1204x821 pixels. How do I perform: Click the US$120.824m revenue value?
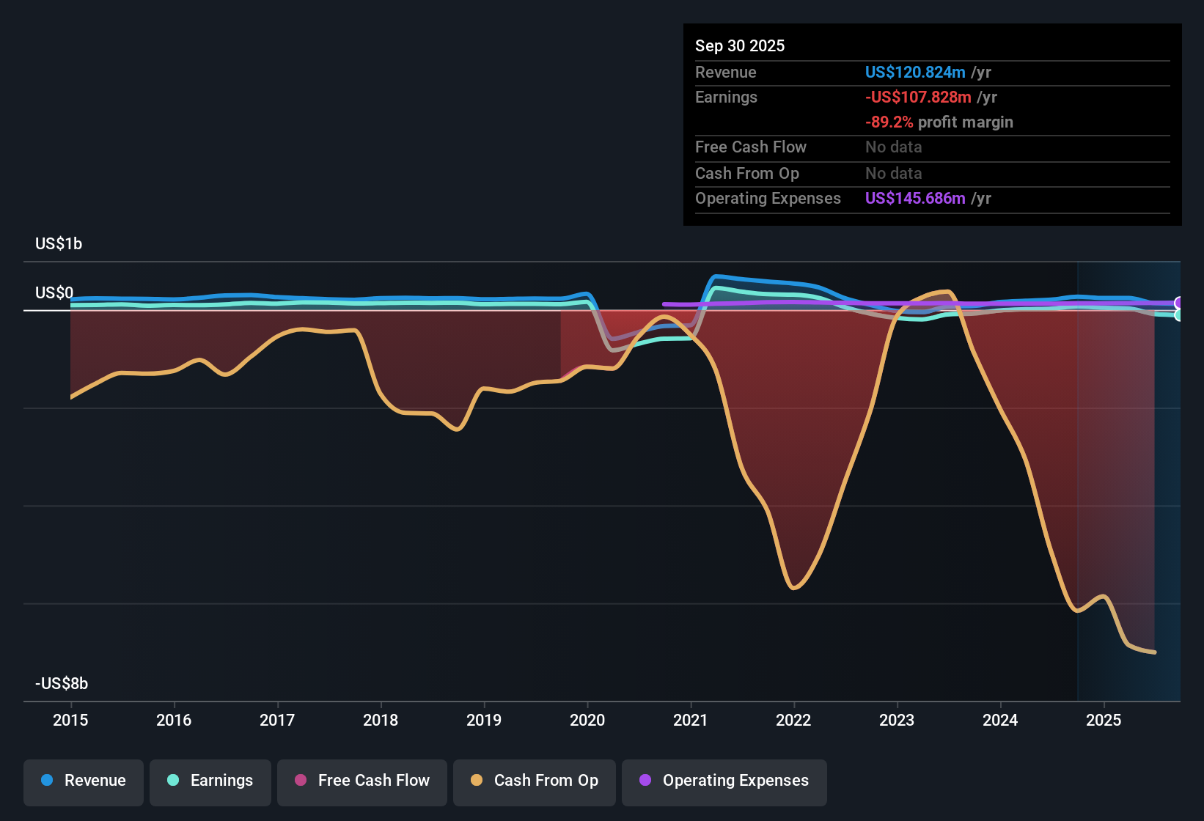(914, 72)
